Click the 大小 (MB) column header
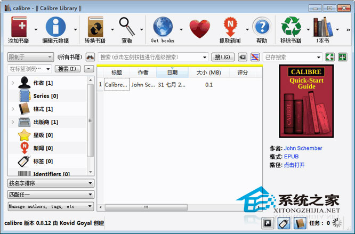355x234 pixels. [208, 72]
